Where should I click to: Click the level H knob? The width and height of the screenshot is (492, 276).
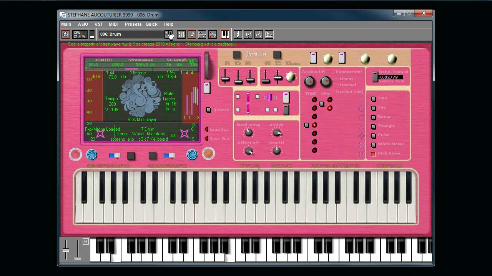pyautogui.click(x=277, y=151)
